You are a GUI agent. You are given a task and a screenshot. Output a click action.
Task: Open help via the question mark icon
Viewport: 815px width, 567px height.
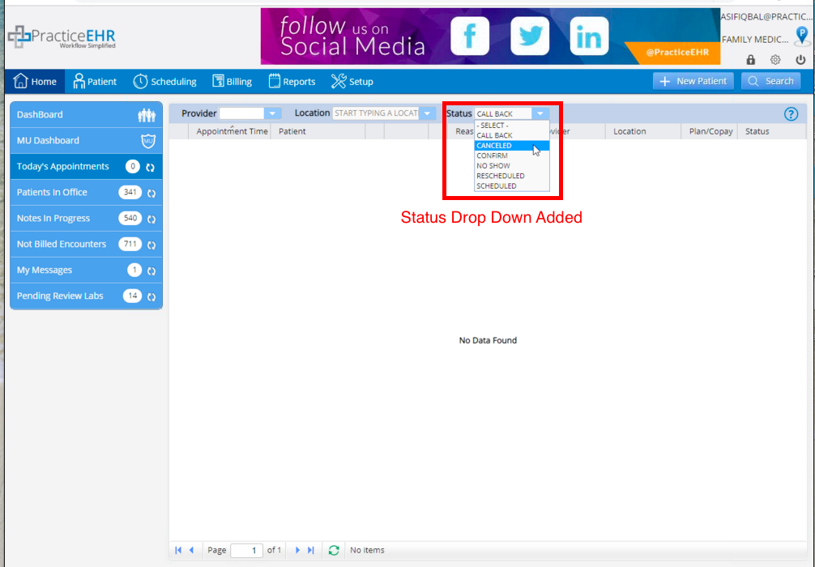click(791, 114)
